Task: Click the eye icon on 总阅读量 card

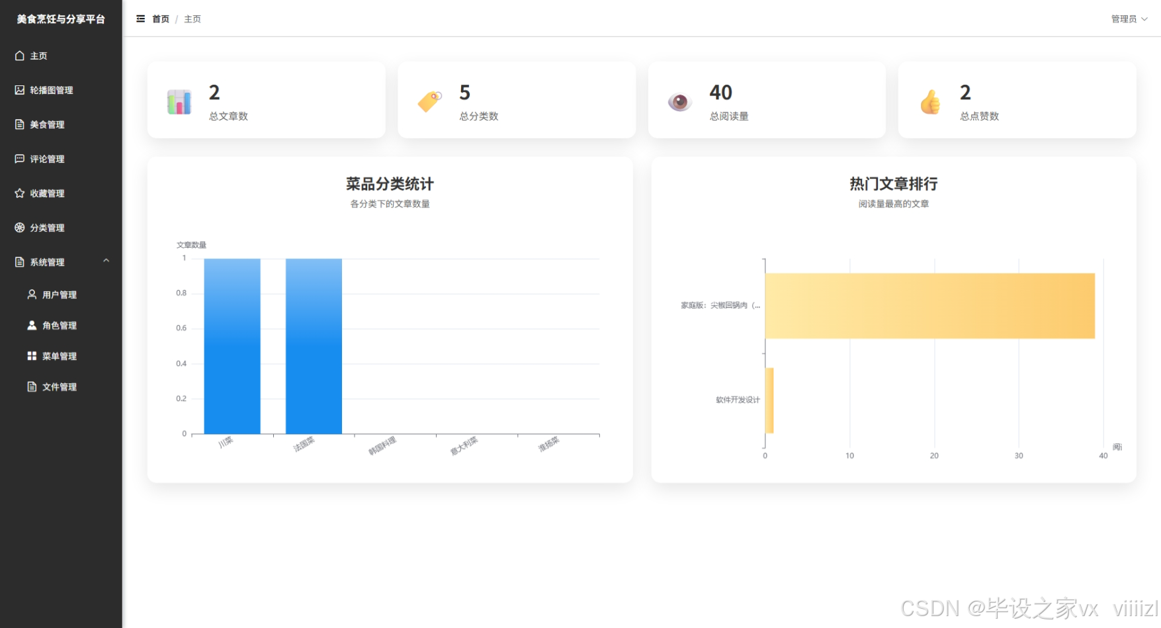Action: (x=679, y=102)
